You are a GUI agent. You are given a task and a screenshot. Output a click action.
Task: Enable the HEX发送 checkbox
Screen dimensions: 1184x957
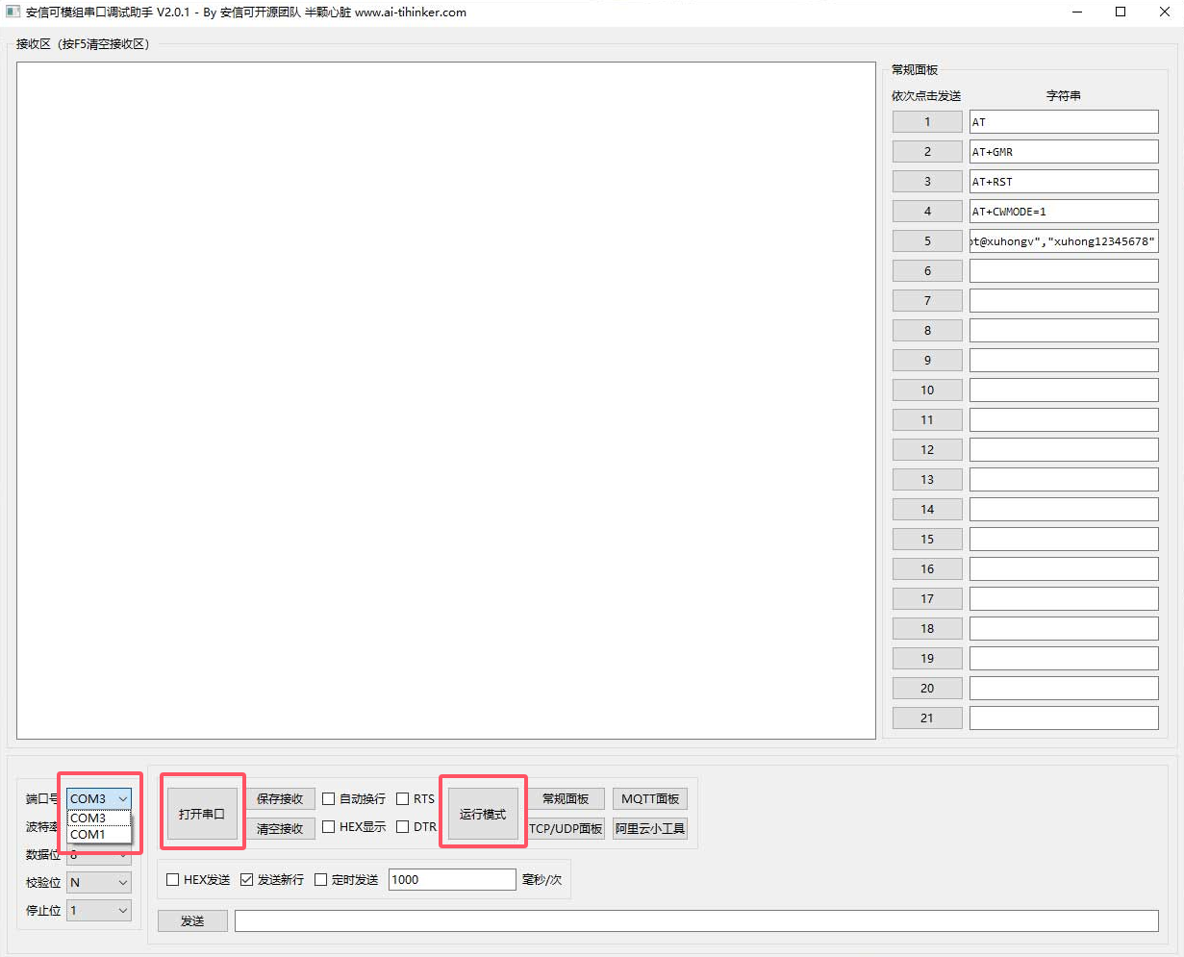coord(173,879)
